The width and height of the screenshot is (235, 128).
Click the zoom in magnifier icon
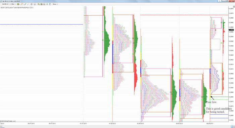[25, 4]
